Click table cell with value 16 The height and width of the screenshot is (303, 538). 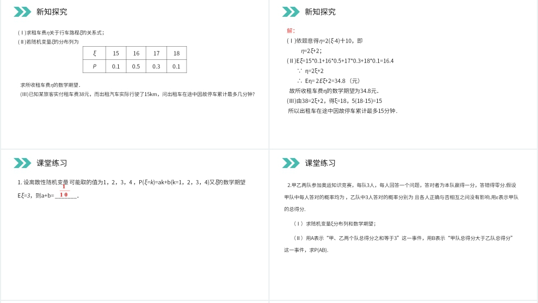point(136,53)
